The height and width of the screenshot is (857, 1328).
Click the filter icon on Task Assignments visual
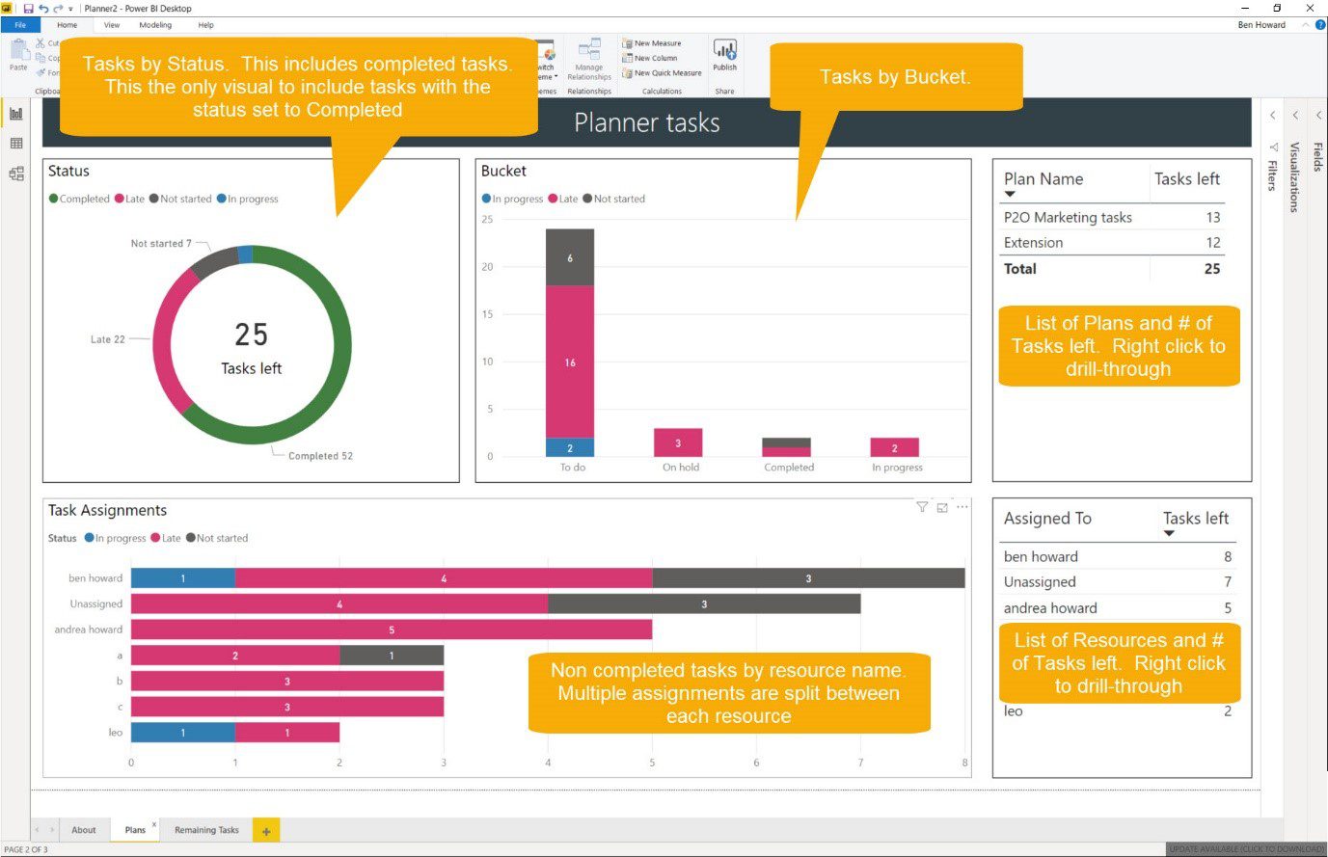coord(922,507)
